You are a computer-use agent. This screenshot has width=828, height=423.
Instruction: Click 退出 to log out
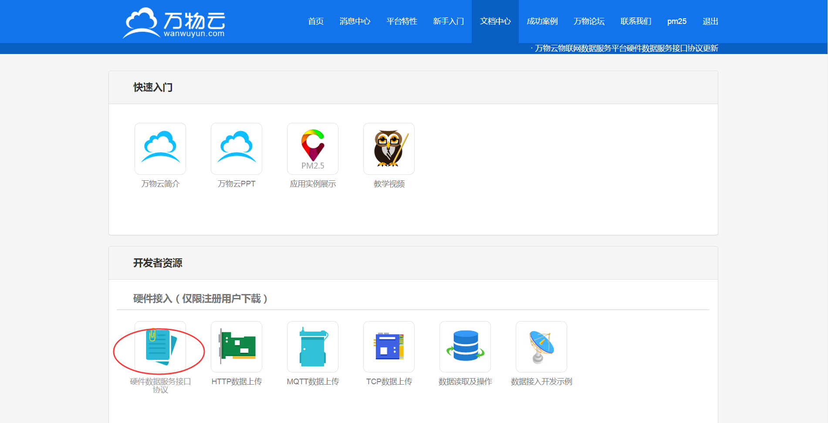710,21
